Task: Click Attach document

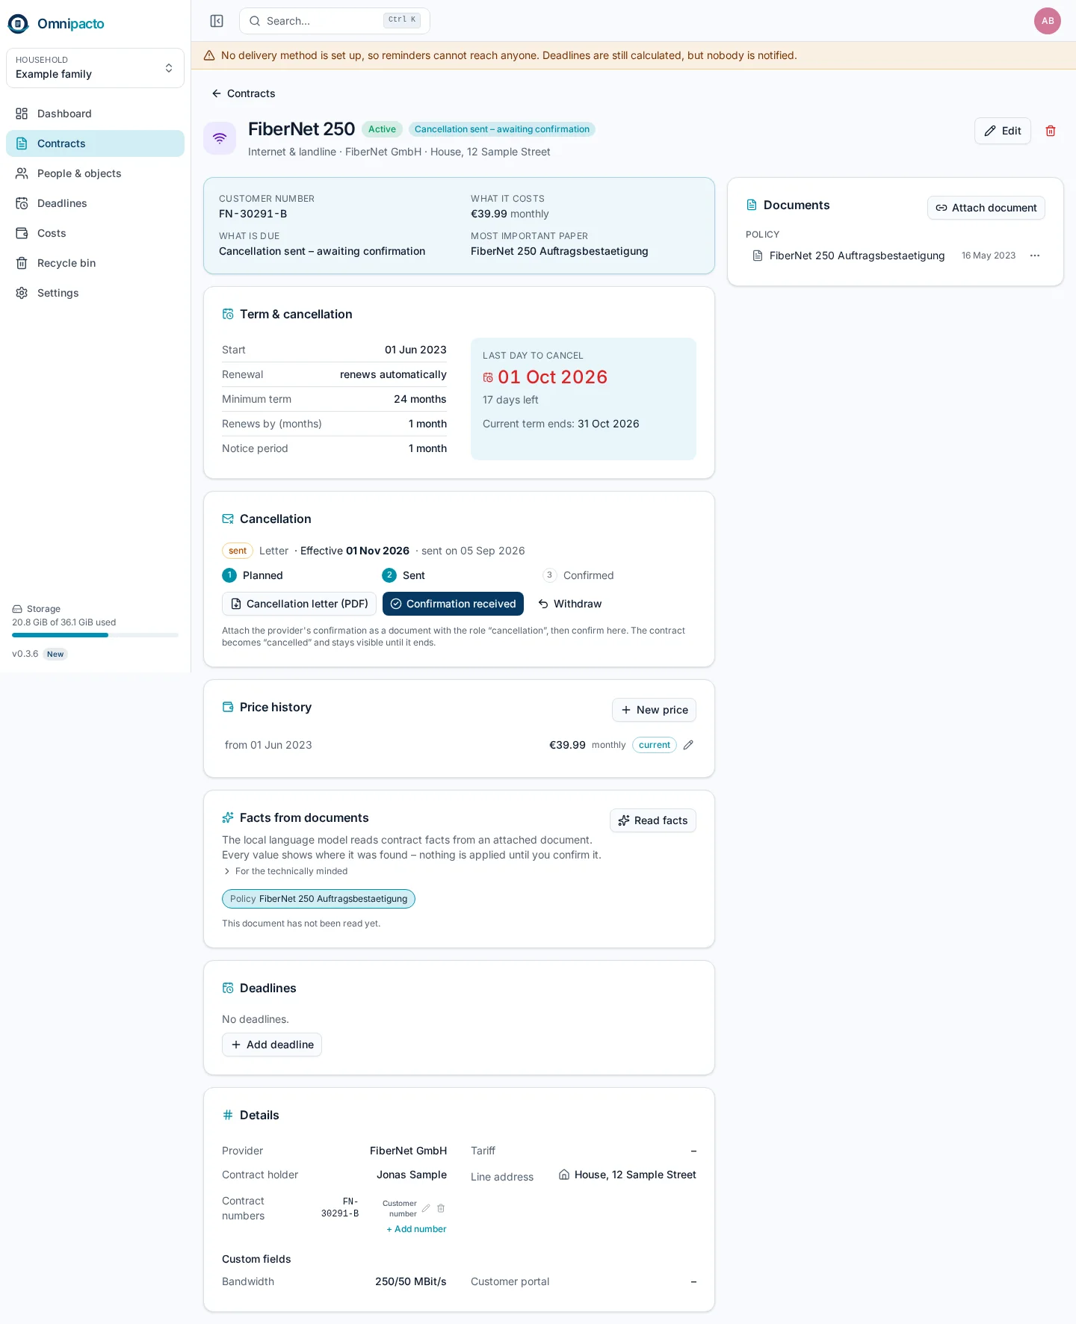Action: point(986,208)
